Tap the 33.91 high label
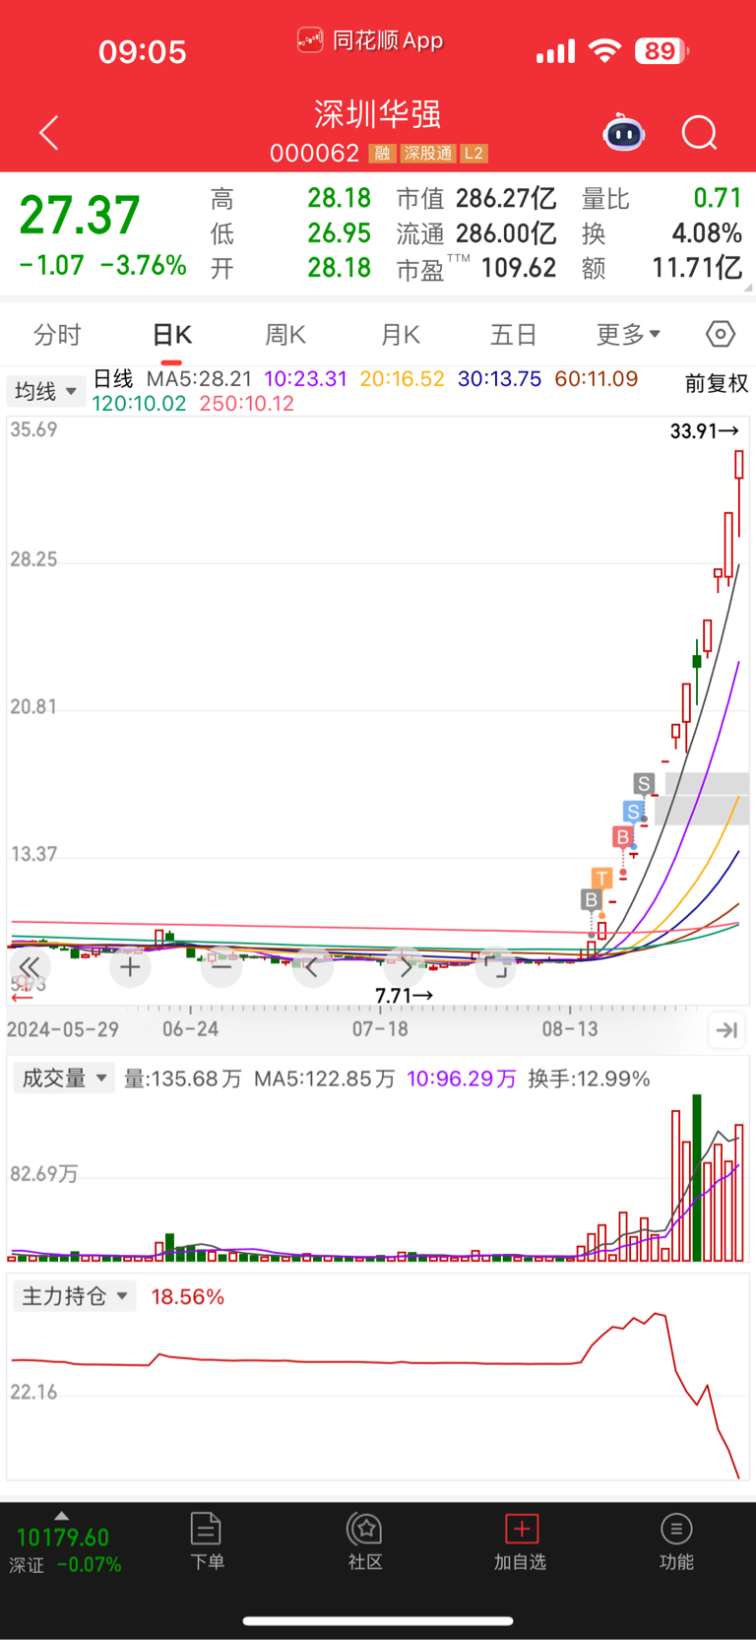This screenshot has height=1640, width=756. (704, 431)
